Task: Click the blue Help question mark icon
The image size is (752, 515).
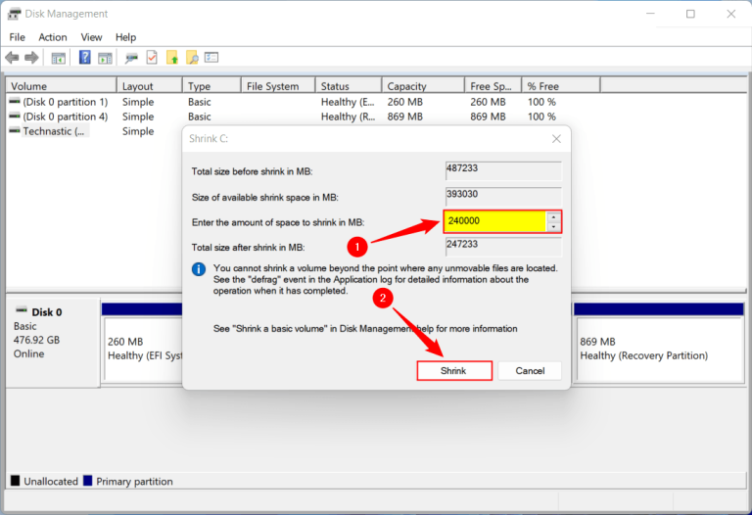Action: [x=85, y=58]
